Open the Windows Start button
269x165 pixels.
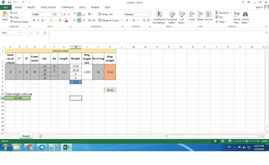5,147
